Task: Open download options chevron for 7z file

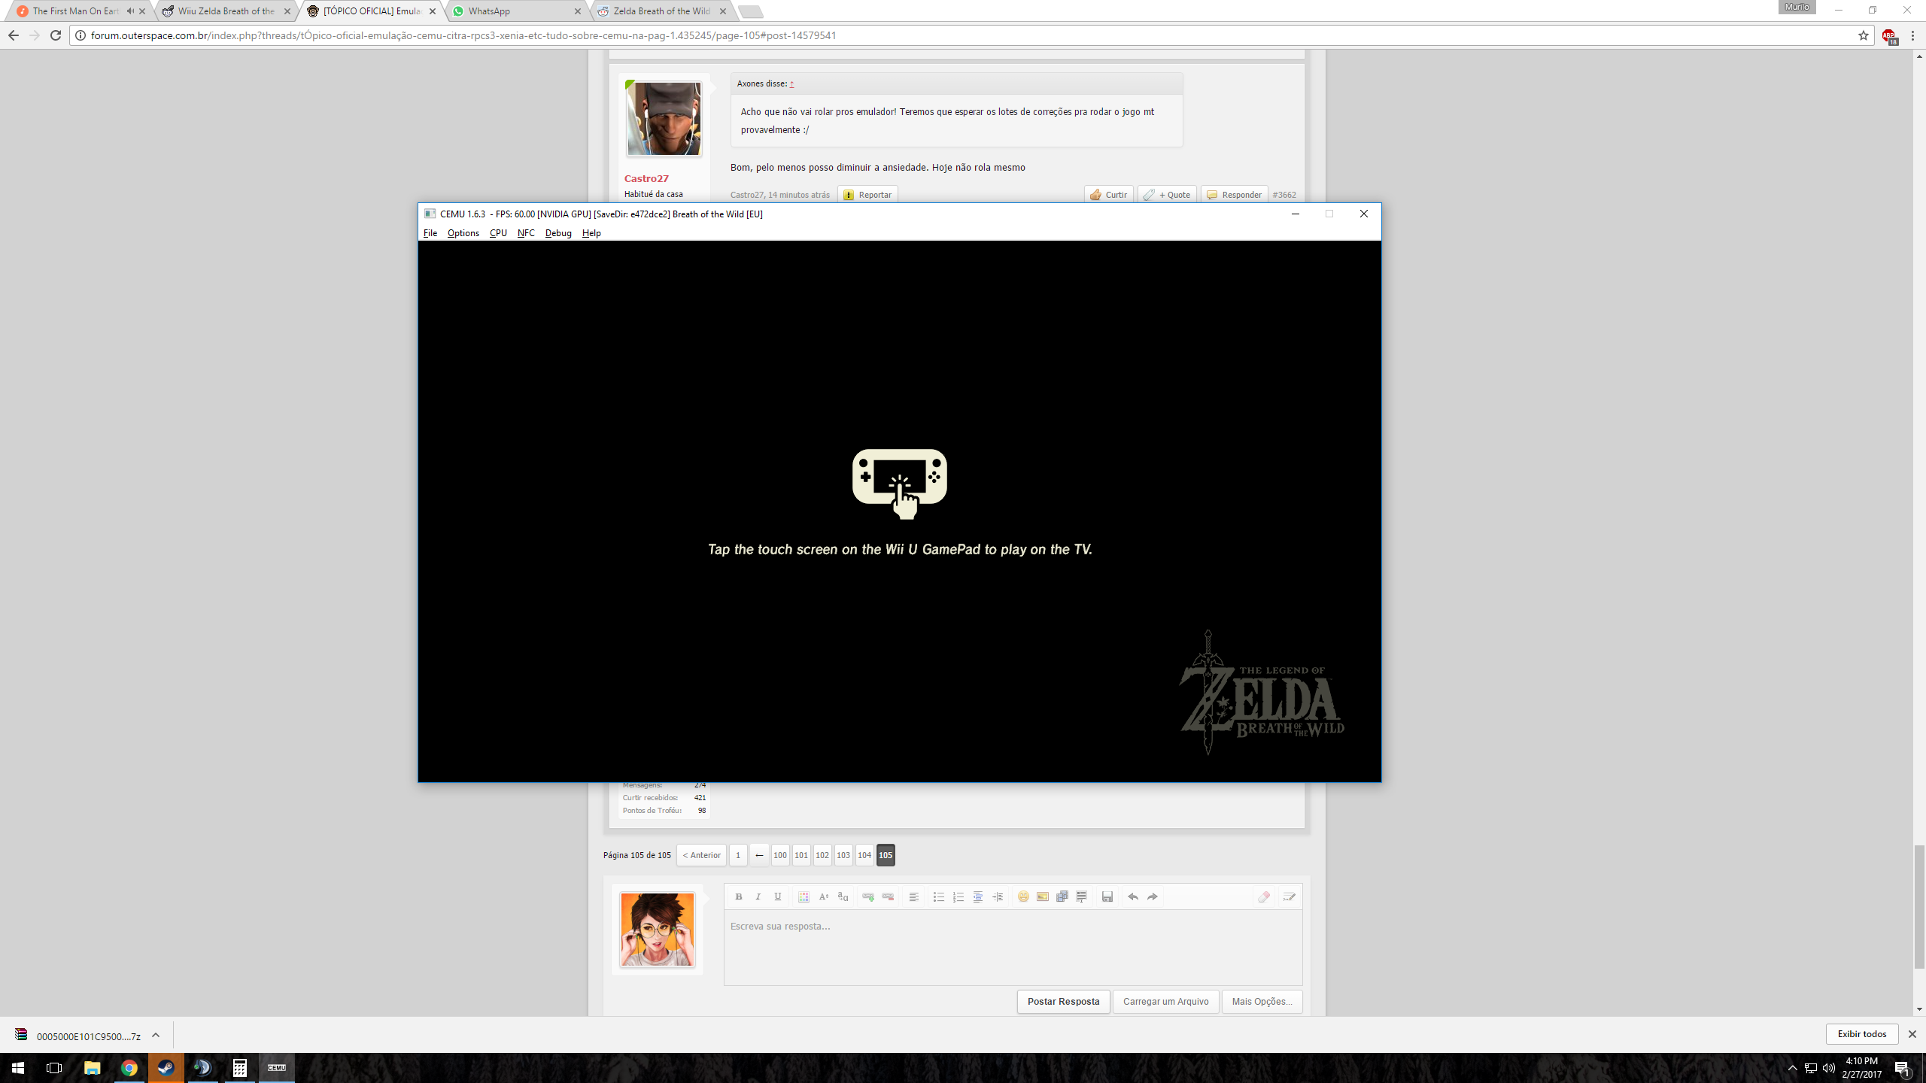Action: (156, 1035)
